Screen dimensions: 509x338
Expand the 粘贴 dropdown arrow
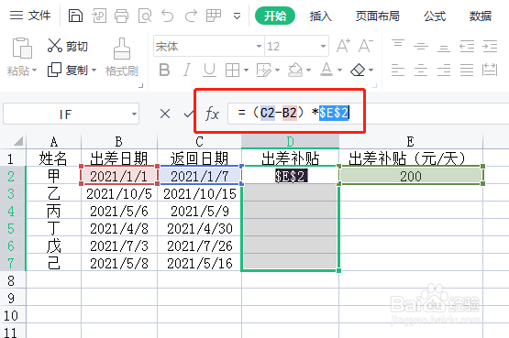[x=35, y=70]
